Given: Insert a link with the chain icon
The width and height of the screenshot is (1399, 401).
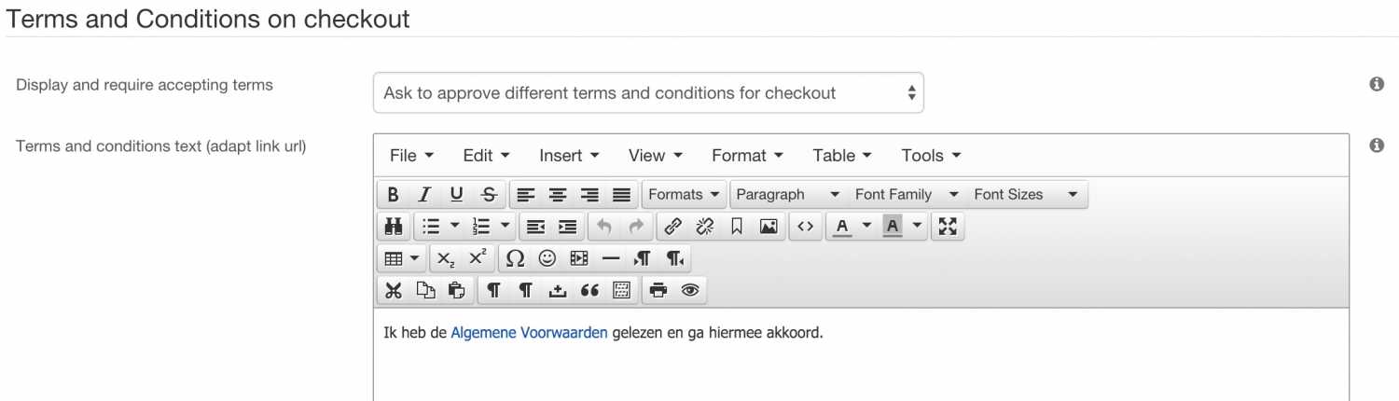Looking at the screenshot, I should click(672, 227).
